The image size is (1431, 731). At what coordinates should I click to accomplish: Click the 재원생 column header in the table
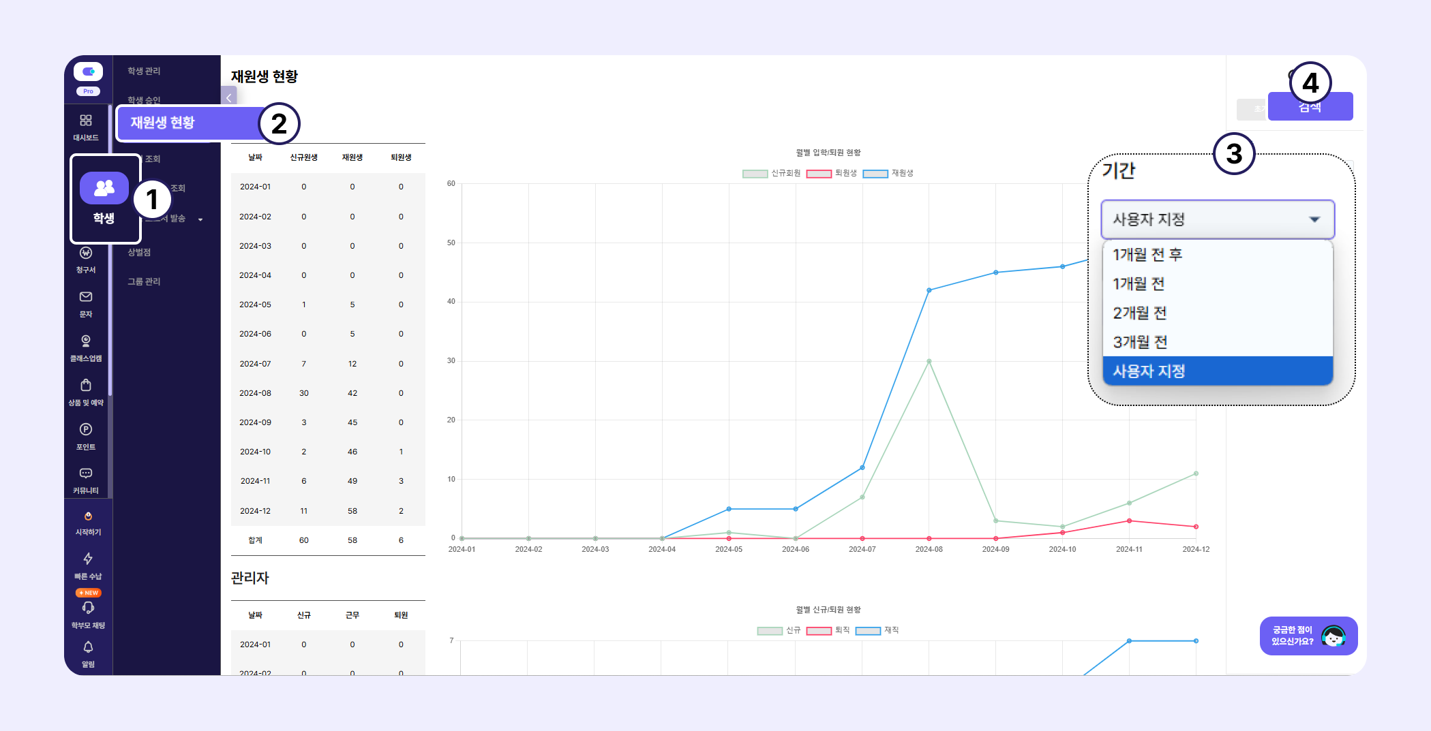(352, 157)
